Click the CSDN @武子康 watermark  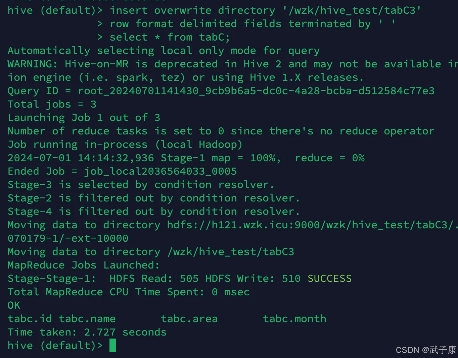coord(426,350)
